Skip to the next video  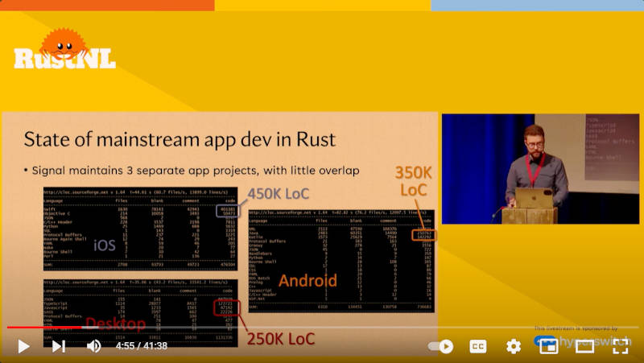click(x=58, y=347)
